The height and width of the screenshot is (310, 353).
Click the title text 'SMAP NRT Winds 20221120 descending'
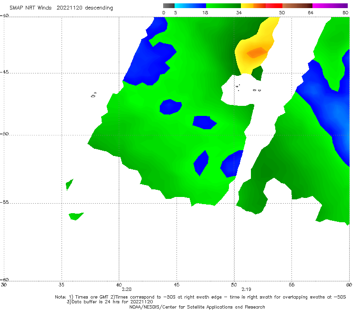61,8
